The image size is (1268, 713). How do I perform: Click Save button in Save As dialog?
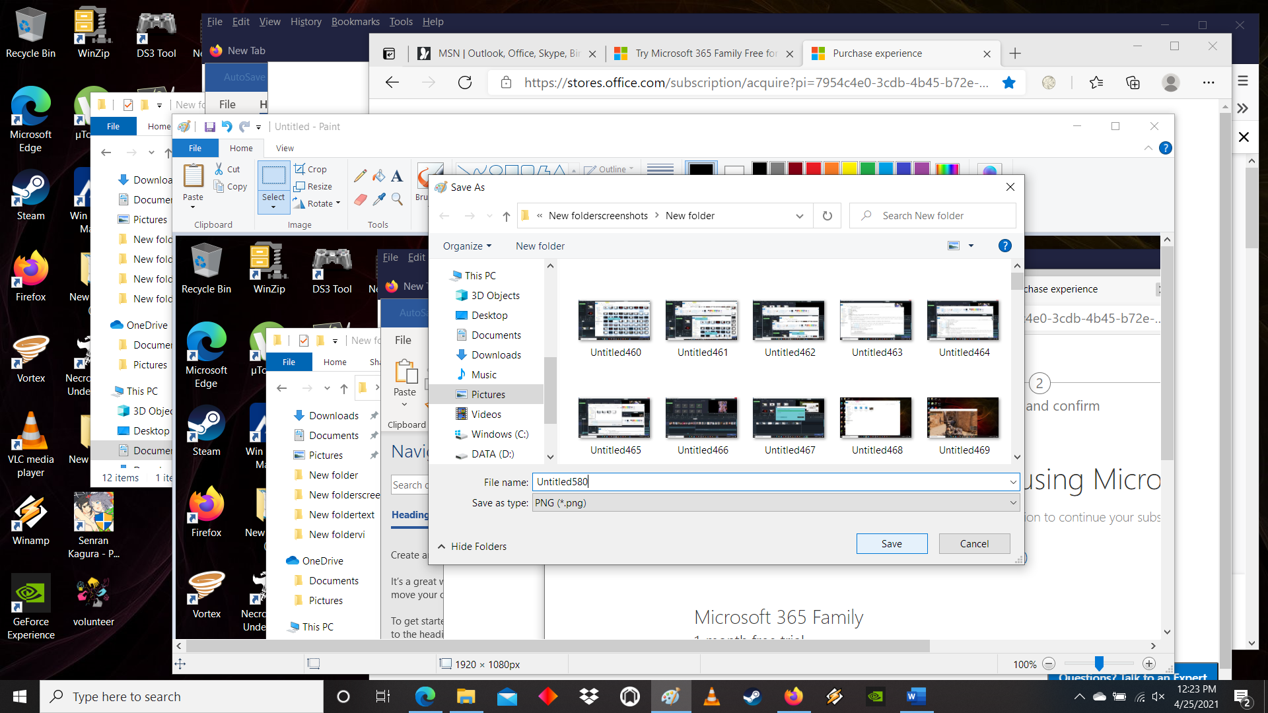[891, 543]
